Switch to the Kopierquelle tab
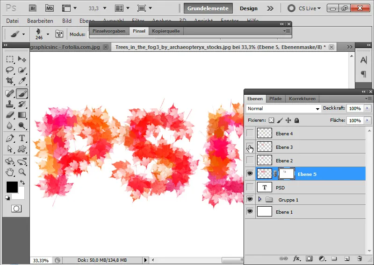The width and height of the screenshot is (374, 265). click(x=166, y=31)
